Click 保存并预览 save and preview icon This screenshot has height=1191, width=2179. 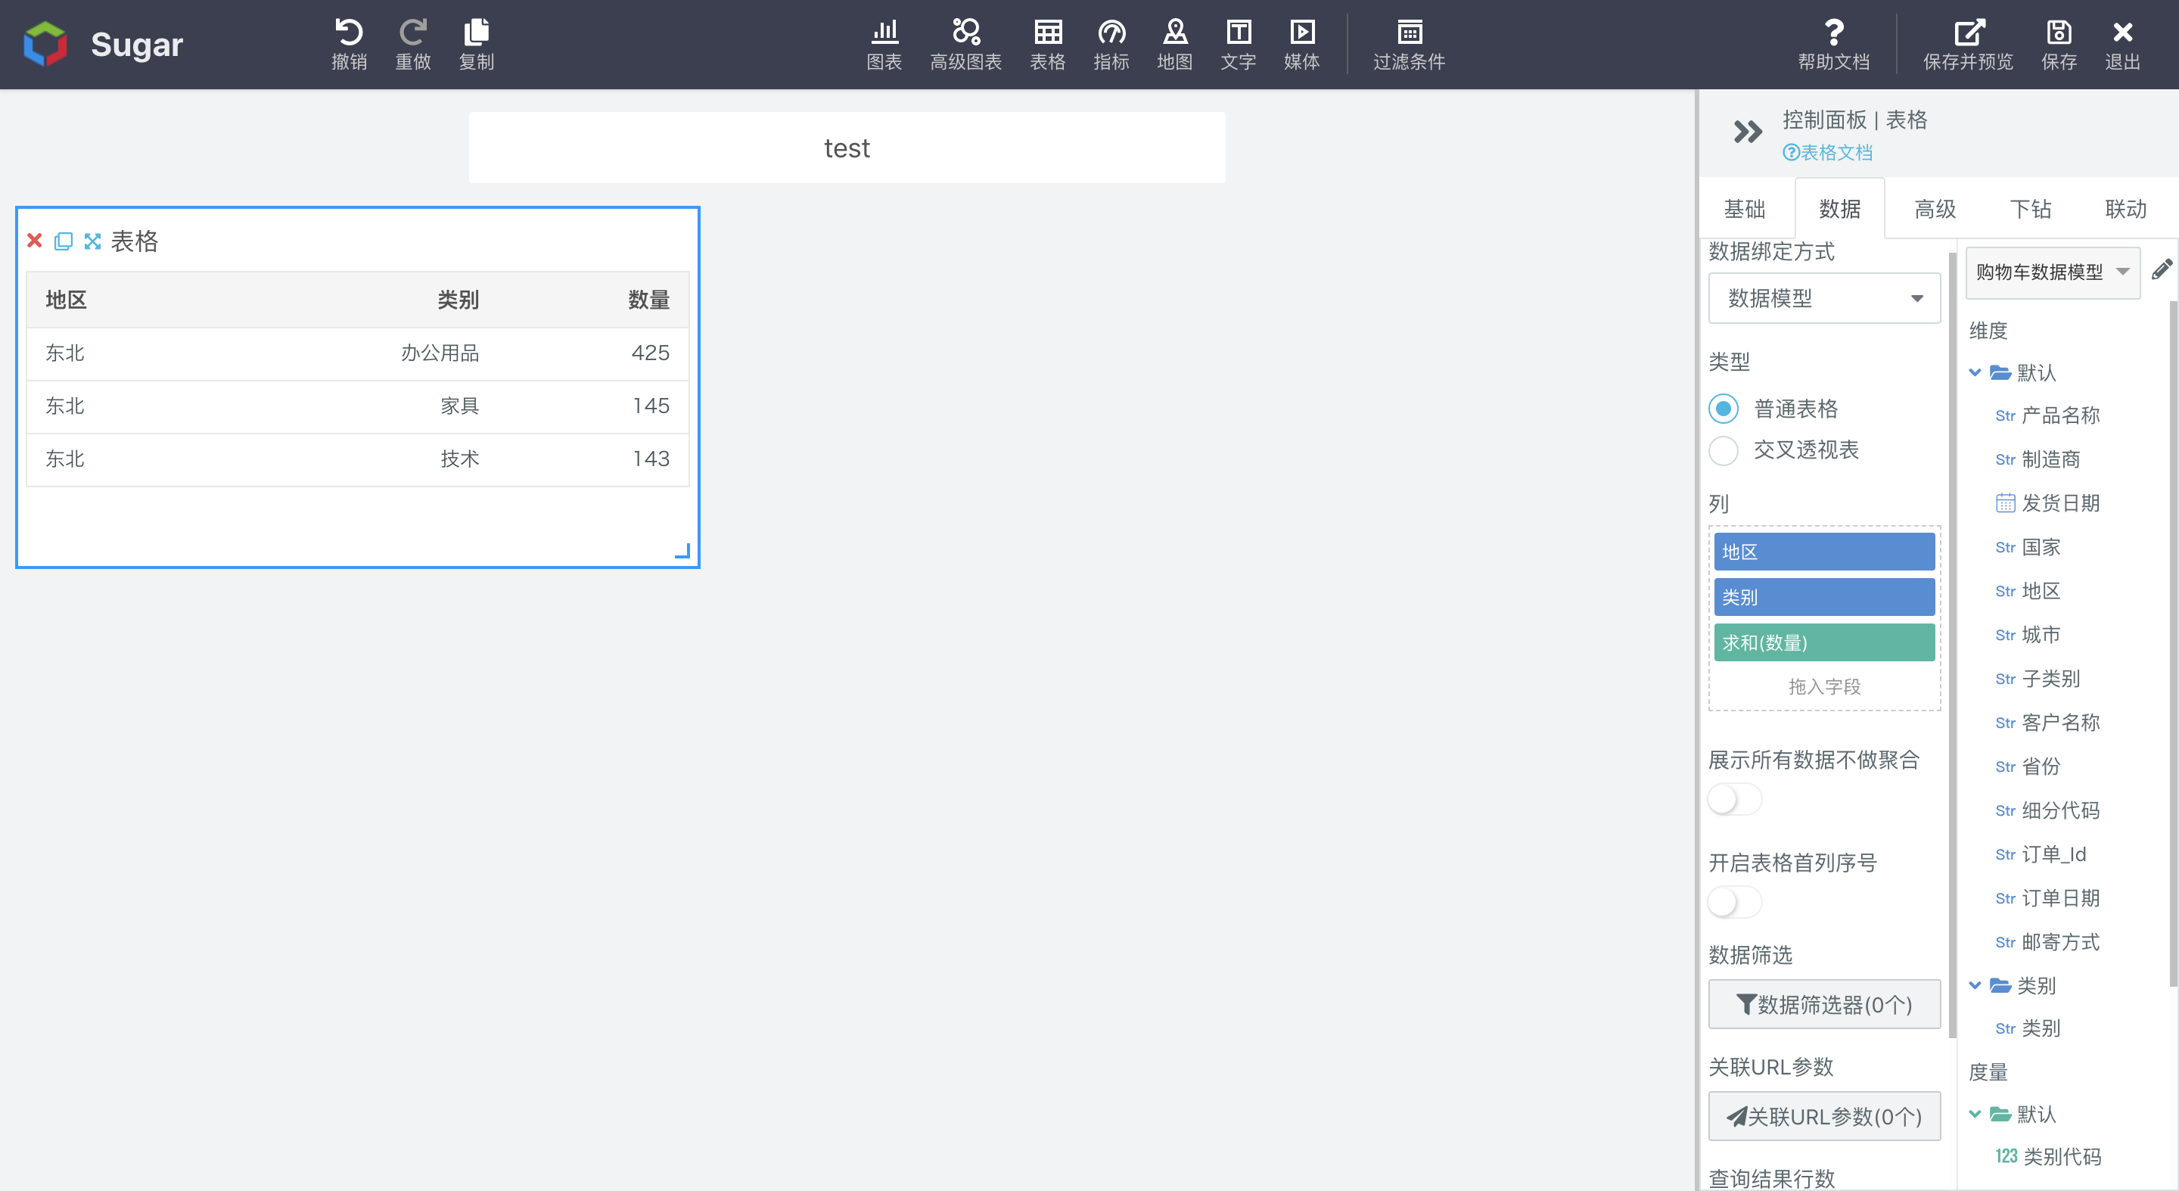1969,32
